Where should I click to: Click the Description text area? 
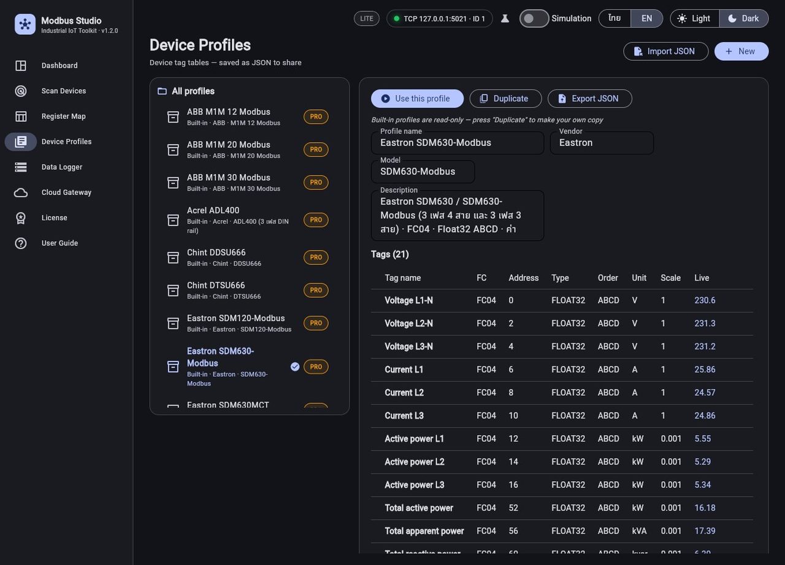458,216
